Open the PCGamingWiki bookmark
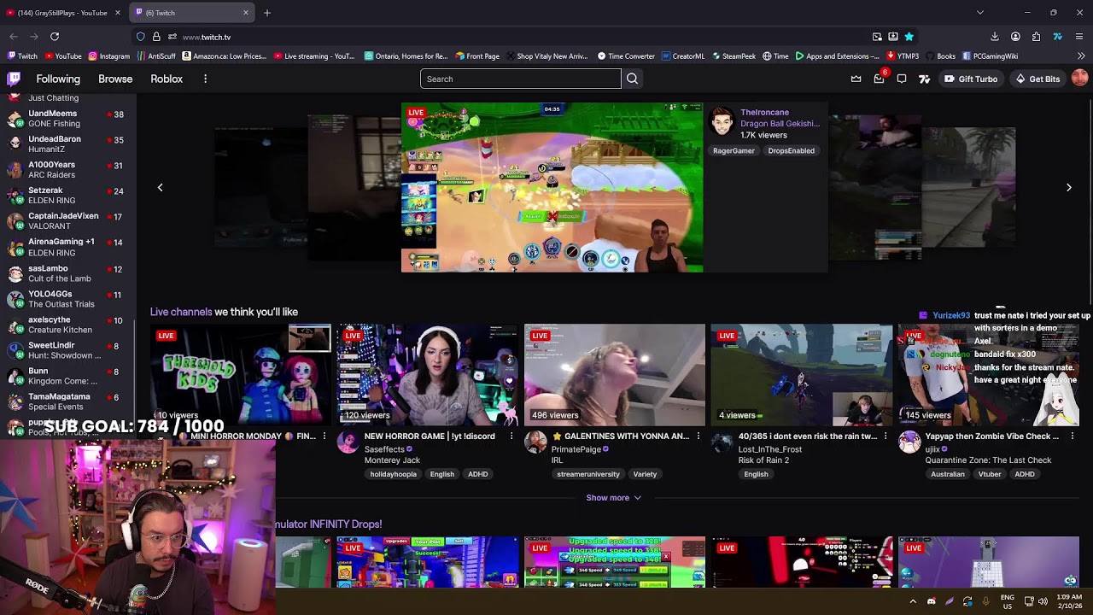Image resolution: width=1093 pixels, height=615 pixels. coord(990,56)
